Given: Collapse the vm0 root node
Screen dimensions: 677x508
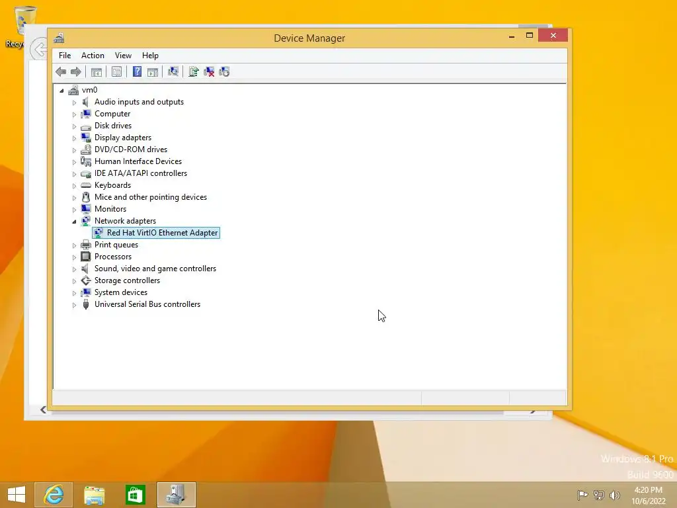Looking at the screenshot, I should pos(61,90).
